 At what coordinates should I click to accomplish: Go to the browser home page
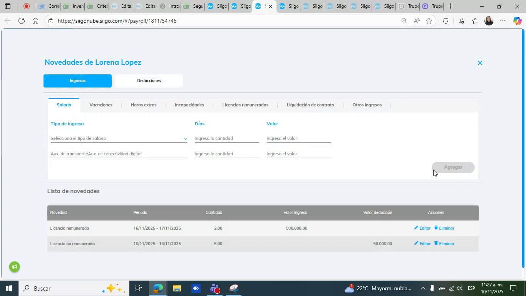pos(35,21)
